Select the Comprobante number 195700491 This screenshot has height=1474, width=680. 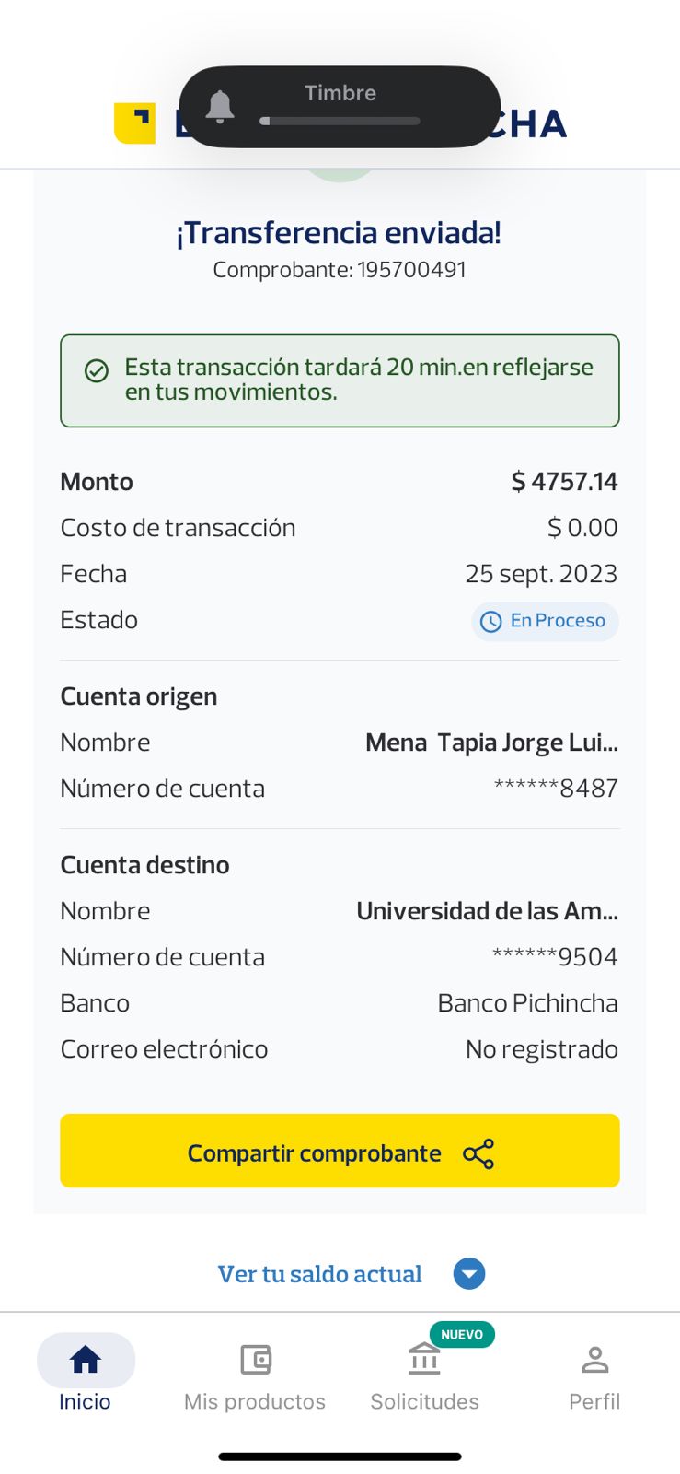coord(411,270)
